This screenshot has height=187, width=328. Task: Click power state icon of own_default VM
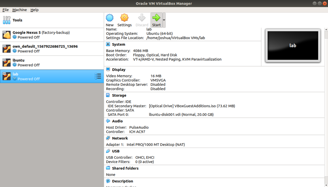pyautogui.click(x=14, y=51)
